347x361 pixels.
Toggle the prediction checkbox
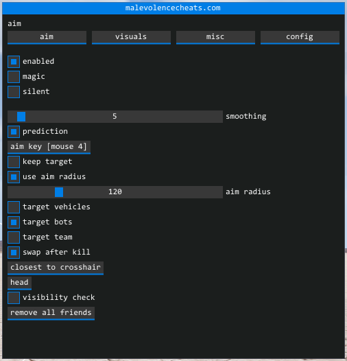coord(14,132)
